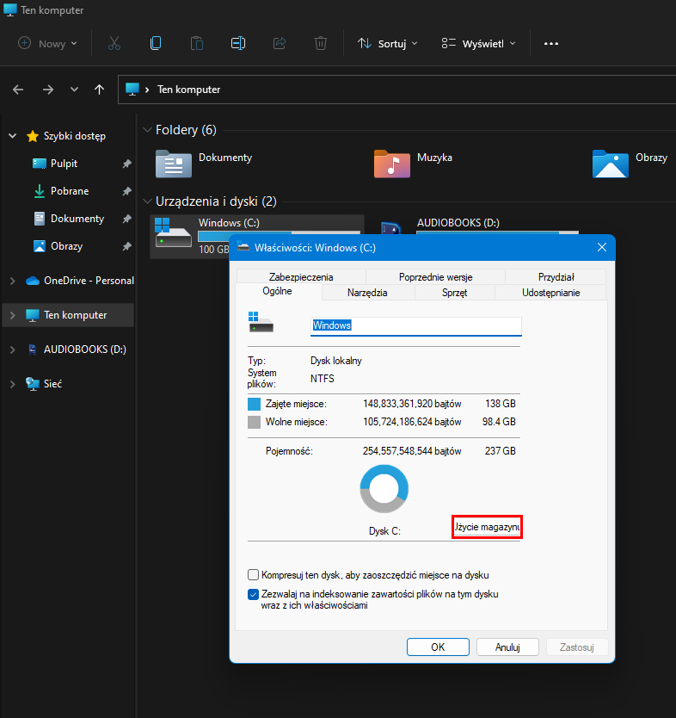Open recent locations dropdown chevron
This screenshot has height=718, width=676.
pos(74,90)
